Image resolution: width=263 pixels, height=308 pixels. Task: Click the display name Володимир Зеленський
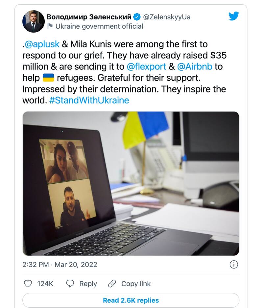[89, 17]
